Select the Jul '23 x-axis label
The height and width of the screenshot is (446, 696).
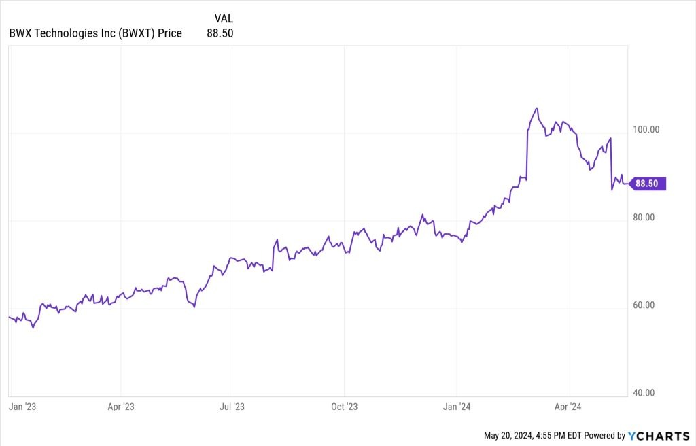232,407
